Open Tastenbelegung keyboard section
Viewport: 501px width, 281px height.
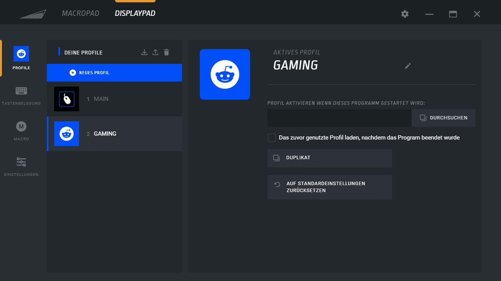pyautogui.click(x=21, y=95)
